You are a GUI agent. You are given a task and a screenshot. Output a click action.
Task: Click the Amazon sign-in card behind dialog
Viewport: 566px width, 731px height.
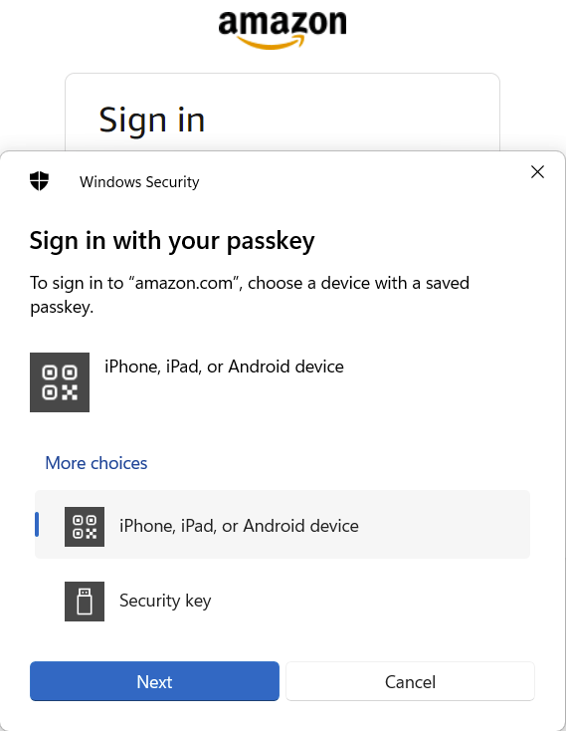283,112
